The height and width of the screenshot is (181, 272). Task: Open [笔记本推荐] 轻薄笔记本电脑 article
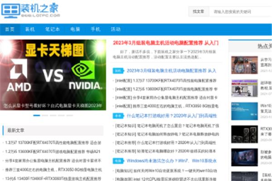[165, 151]
